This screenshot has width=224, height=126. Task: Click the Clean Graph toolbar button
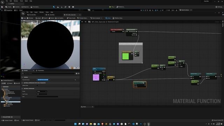(71, 18)
